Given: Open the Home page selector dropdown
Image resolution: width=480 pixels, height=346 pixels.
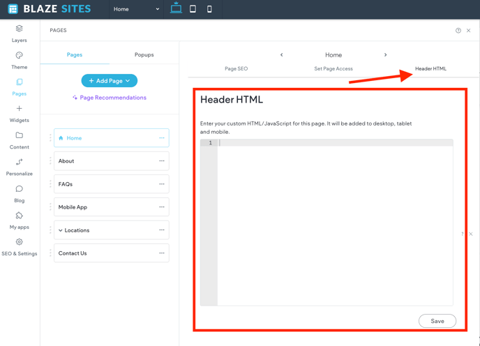Looking at the screenshot, I should 137,9.
